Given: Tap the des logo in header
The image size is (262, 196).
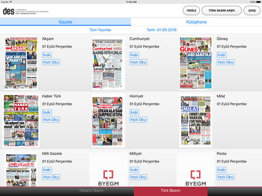Looking at the screenshot, I should coord(9,11).
